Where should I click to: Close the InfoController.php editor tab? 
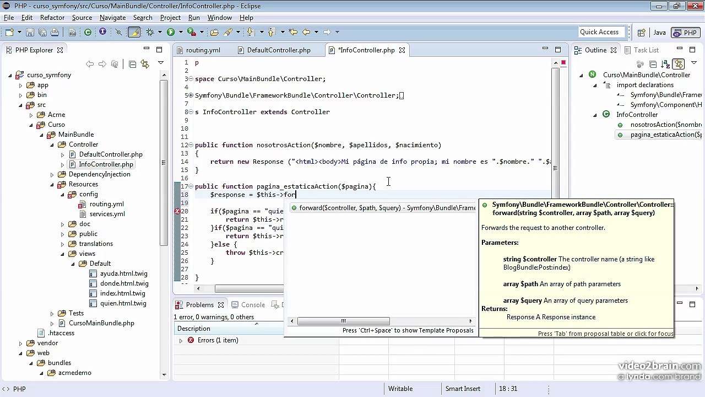(402, 50)
